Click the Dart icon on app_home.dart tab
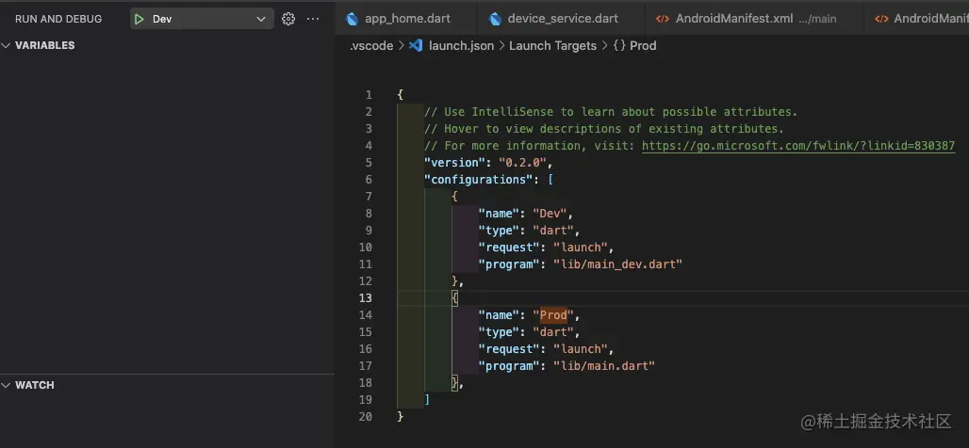This screenshot has width=969, height=448. (353, 19)
